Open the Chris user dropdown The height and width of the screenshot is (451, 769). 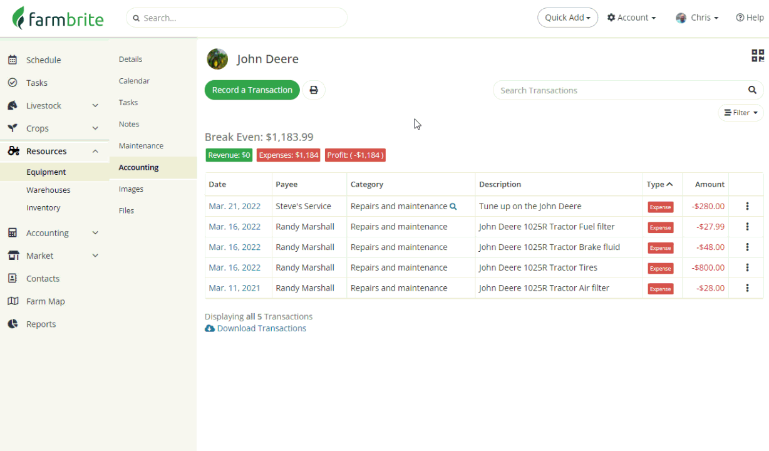pos(697,18)
